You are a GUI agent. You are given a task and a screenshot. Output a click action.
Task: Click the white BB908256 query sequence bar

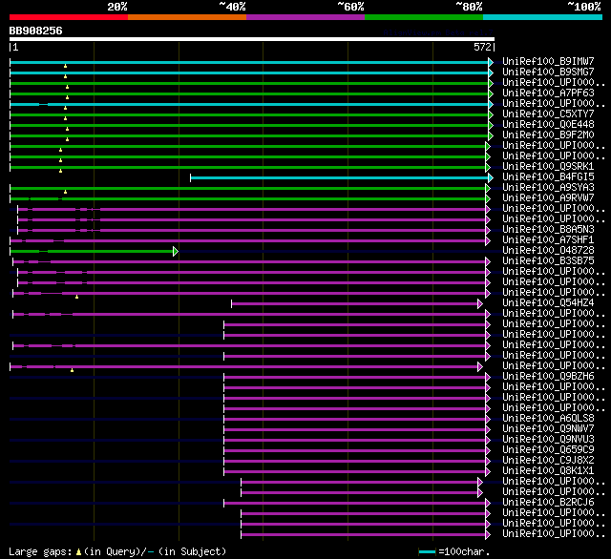point(252,39)
